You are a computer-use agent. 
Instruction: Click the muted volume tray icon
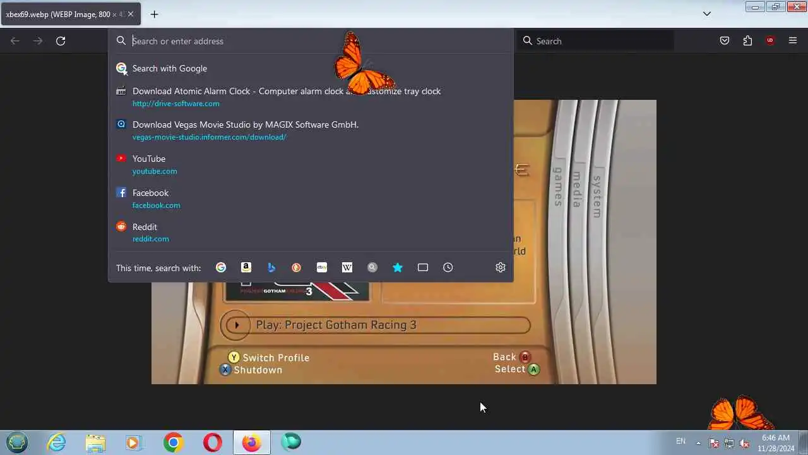pos(744,443)
